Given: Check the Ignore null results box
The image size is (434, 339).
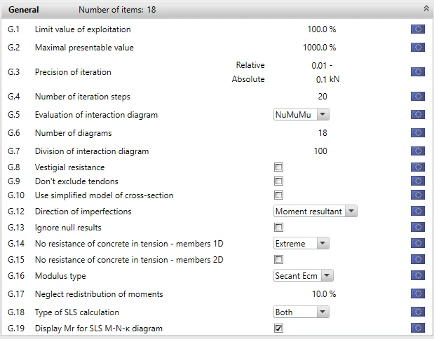Looking at the screenshot, I should pos(278,228).
